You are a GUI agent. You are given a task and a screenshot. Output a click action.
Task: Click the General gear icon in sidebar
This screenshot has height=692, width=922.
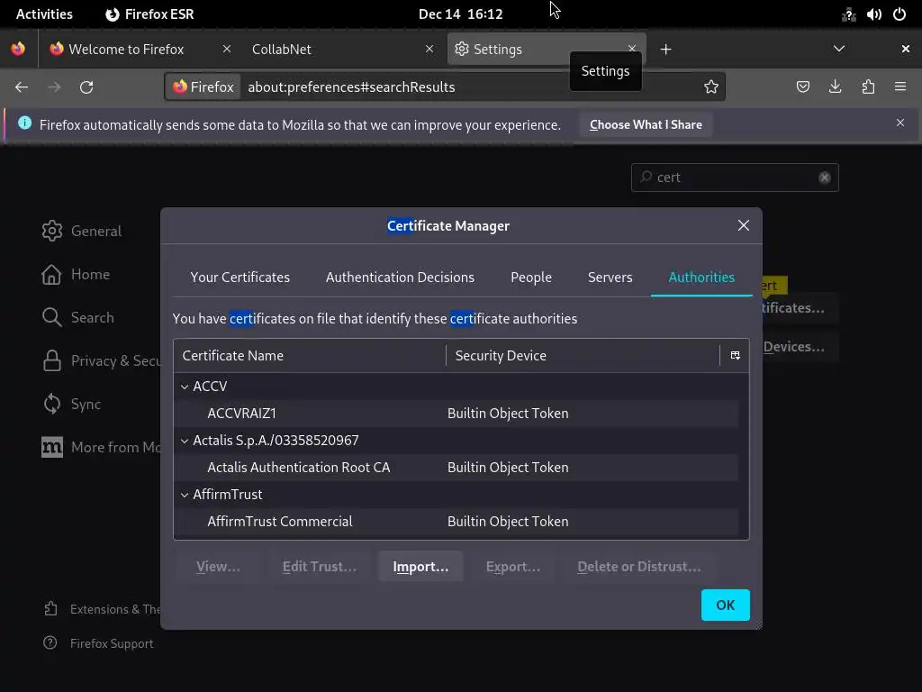click(51, 231)
